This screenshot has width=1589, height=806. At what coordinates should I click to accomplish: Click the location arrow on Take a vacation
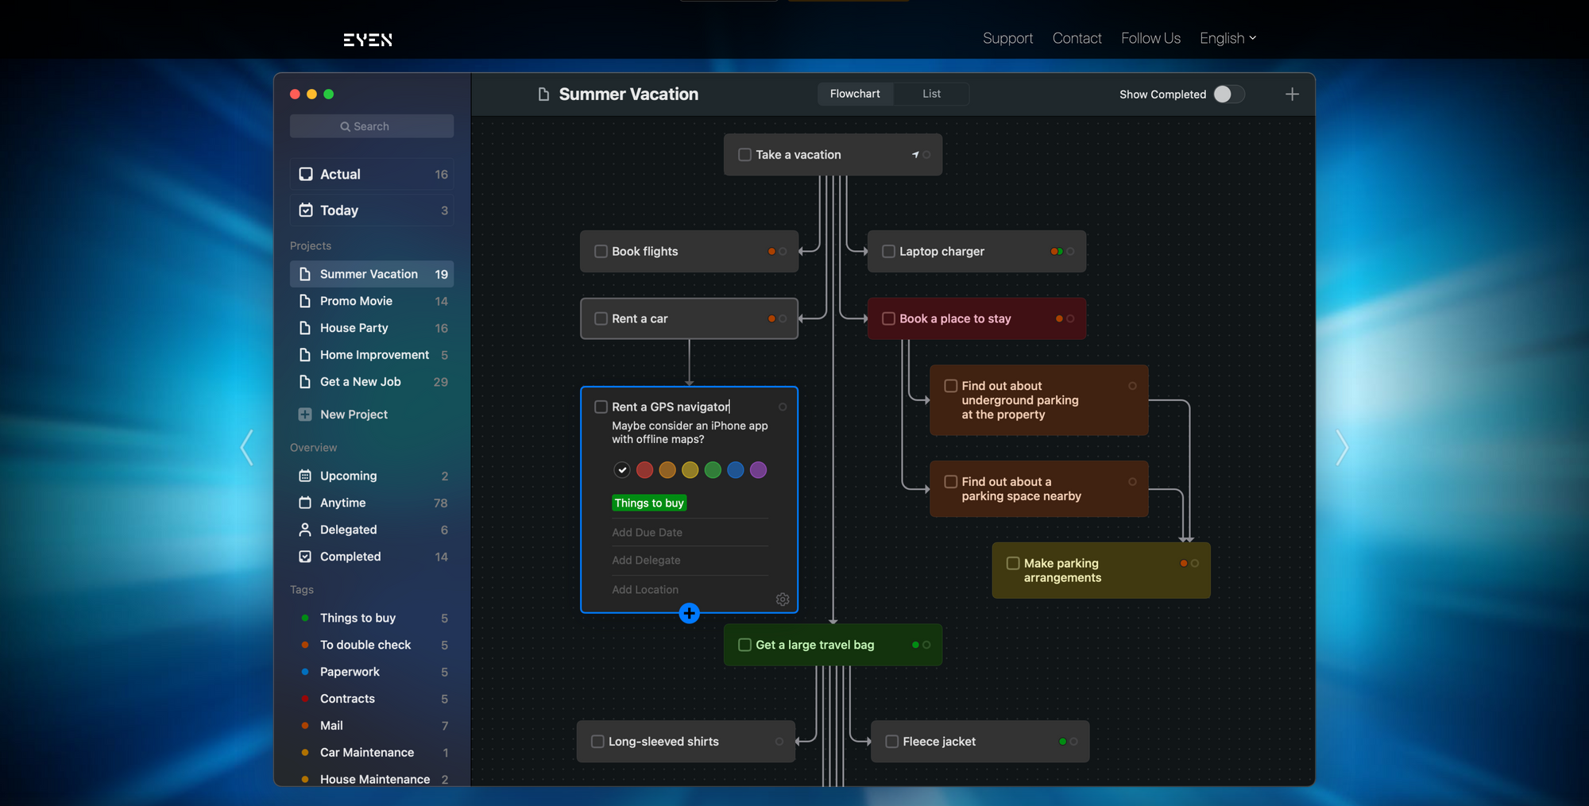(x=915, y=155)
